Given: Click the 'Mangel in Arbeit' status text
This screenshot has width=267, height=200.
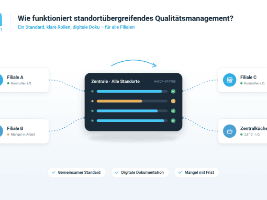Looking at the screenshot, I should coord(23,135).
